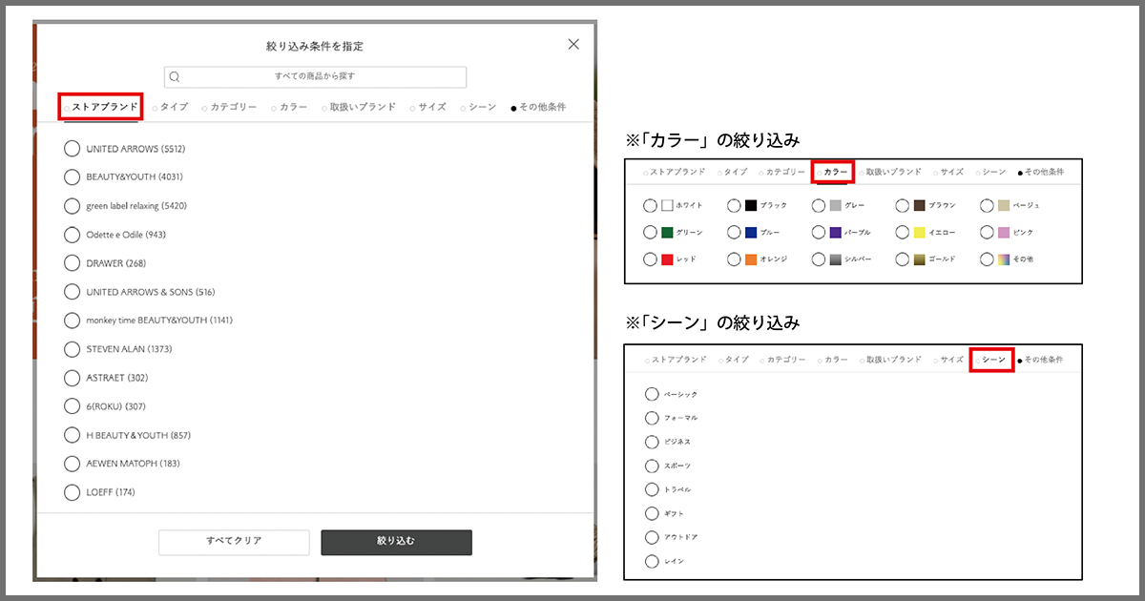Tick the グリーン radio circle
This screenshot has height=601, width=1145.
[x=650, y=232]
